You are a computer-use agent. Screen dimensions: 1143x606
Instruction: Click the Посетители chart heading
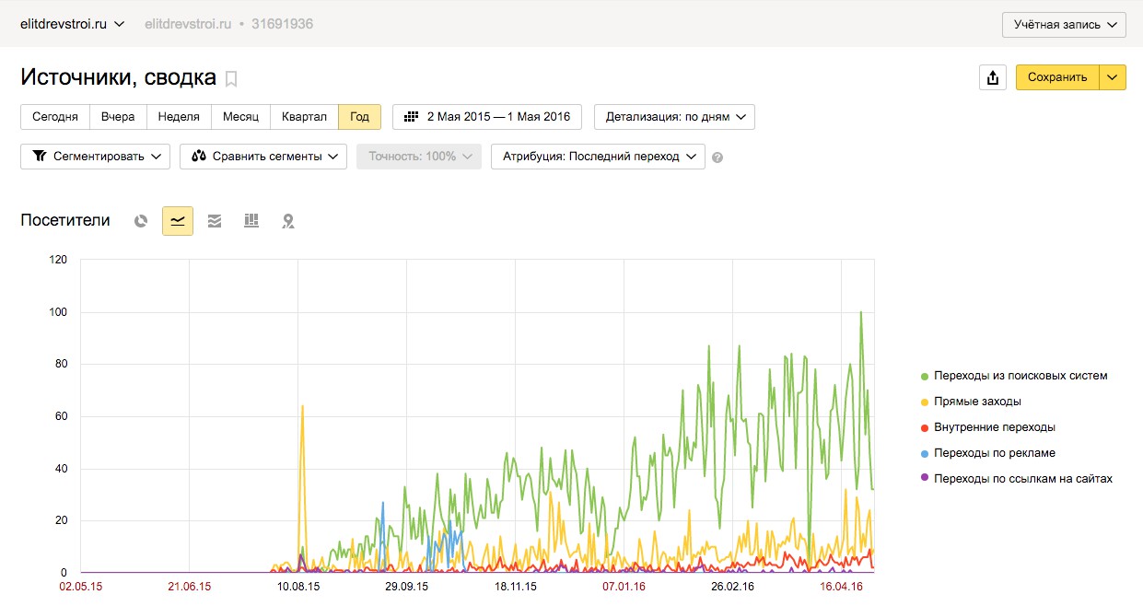coord(65,221)
